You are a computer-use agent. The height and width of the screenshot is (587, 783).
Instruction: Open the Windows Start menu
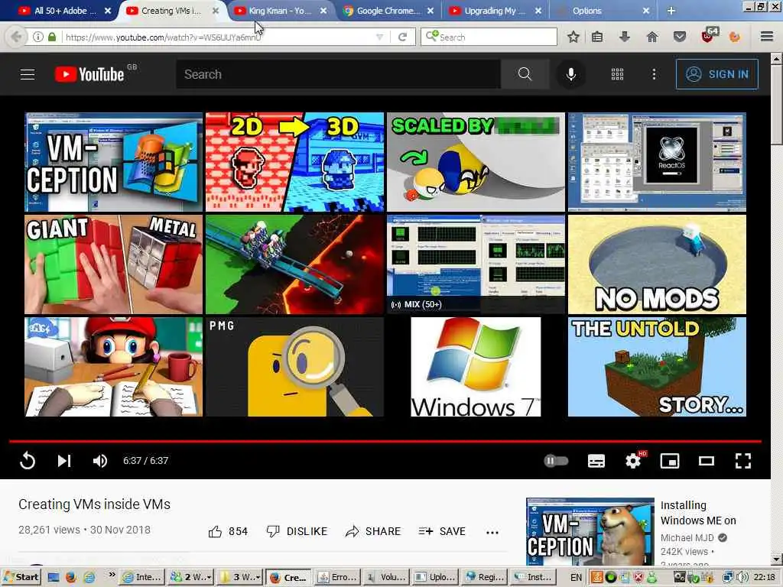pos(21,577)
